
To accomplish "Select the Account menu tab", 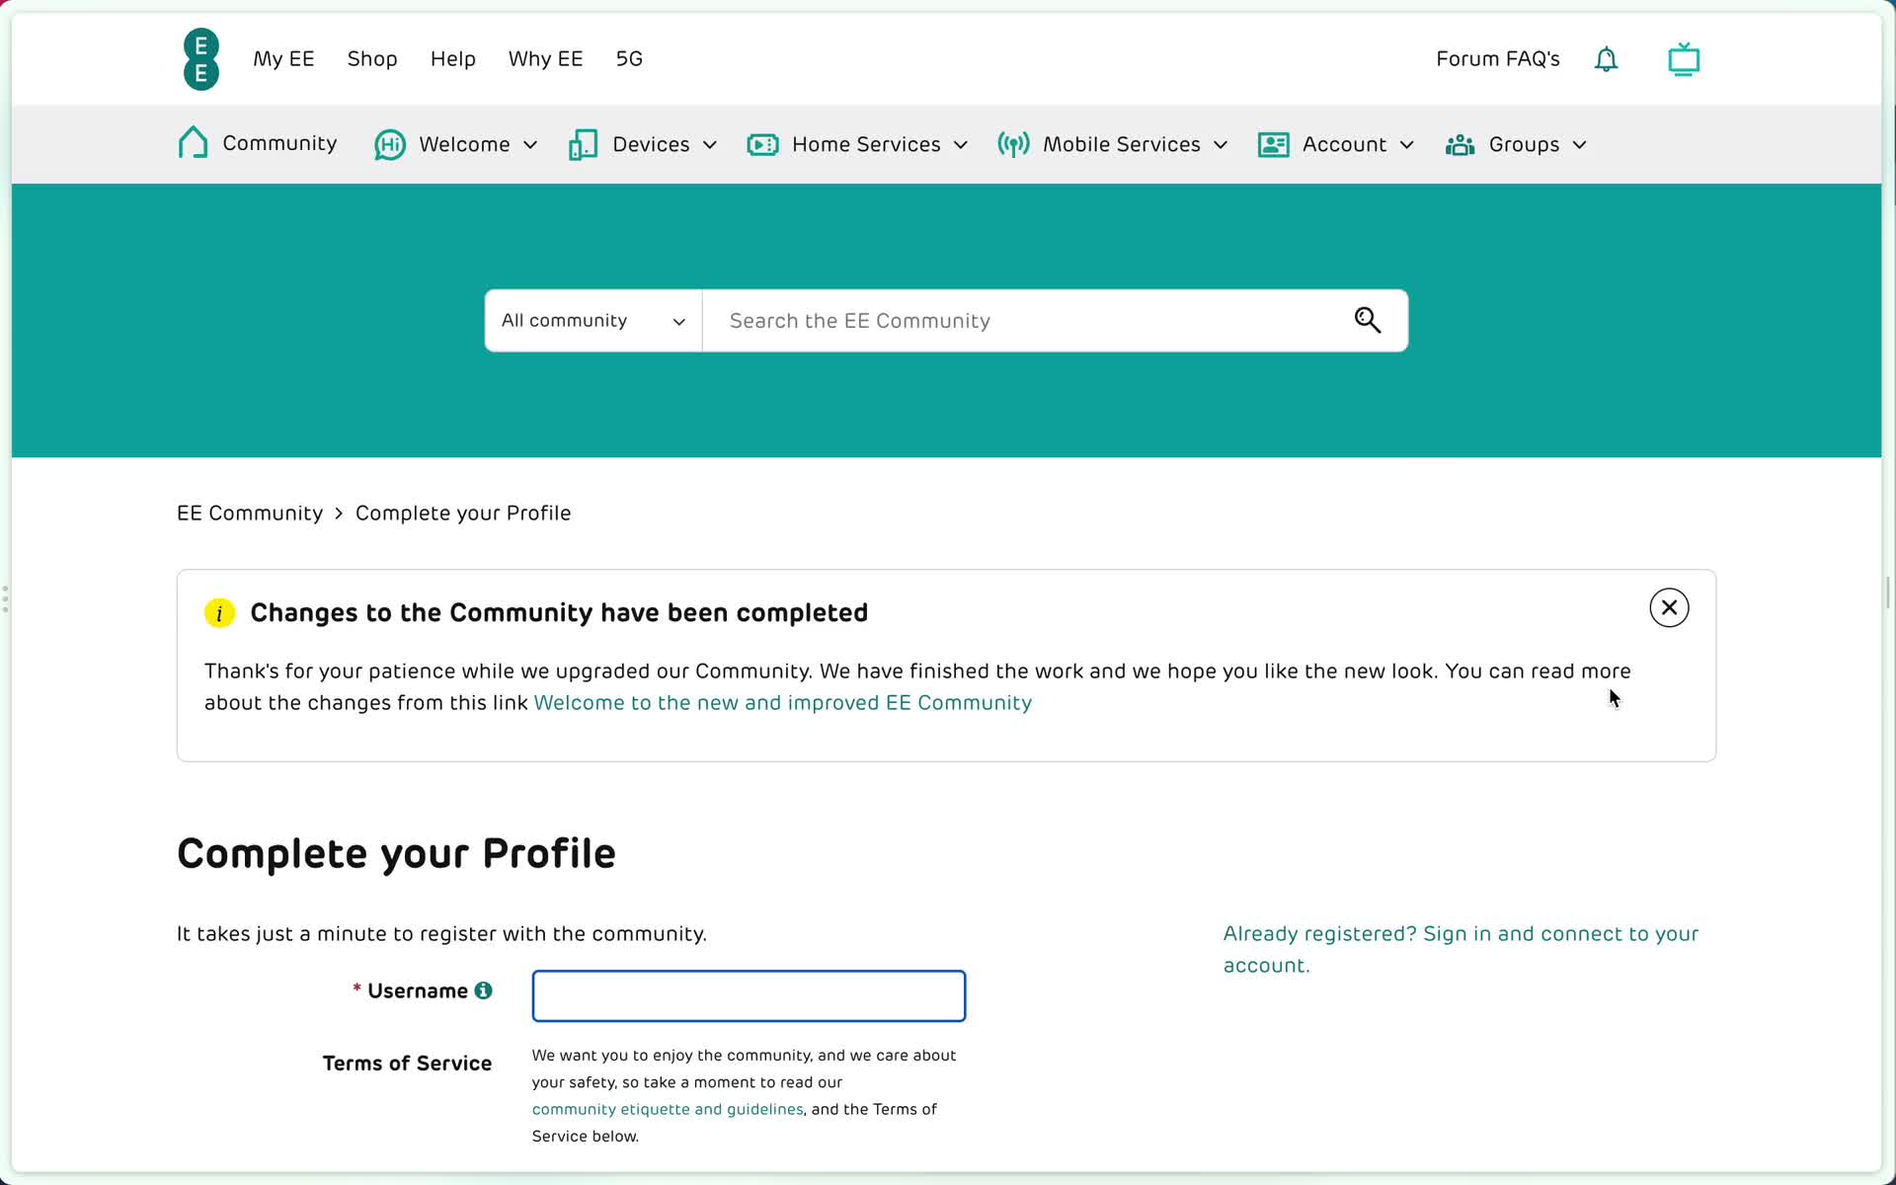I will (1345, 143).
